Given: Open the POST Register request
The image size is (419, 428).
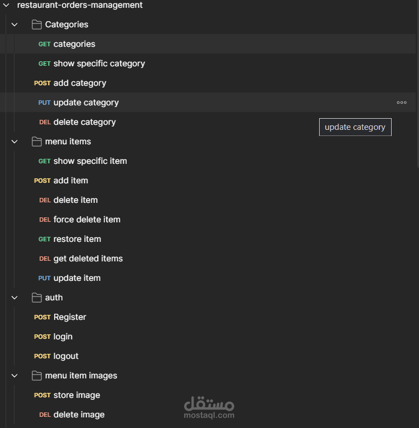Looking at the screenshot, I should pos(70,317).
